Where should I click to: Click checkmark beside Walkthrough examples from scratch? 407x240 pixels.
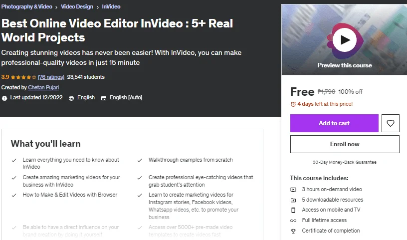click(140, 160)
